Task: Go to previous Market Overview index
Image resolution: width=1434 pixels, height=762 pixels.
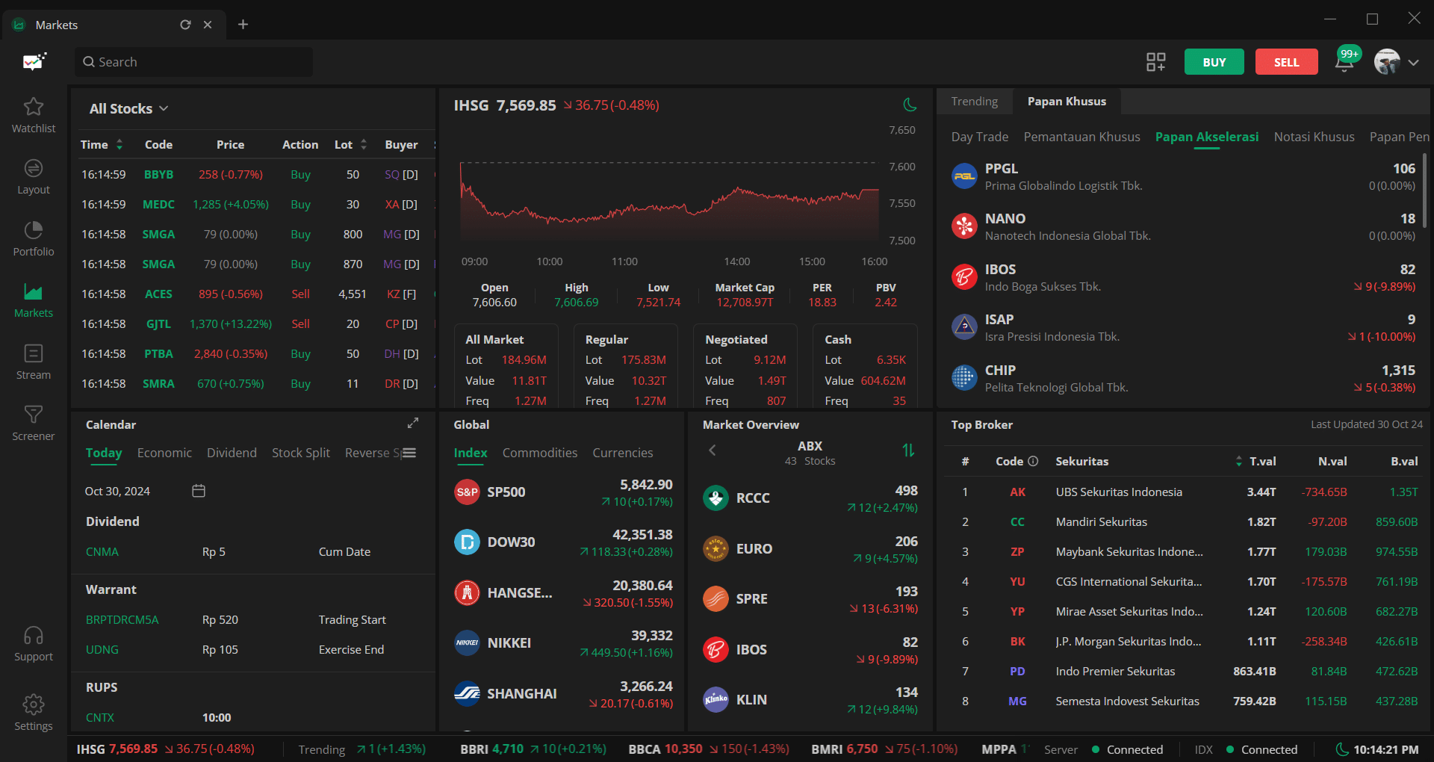Action: point(712,450)
